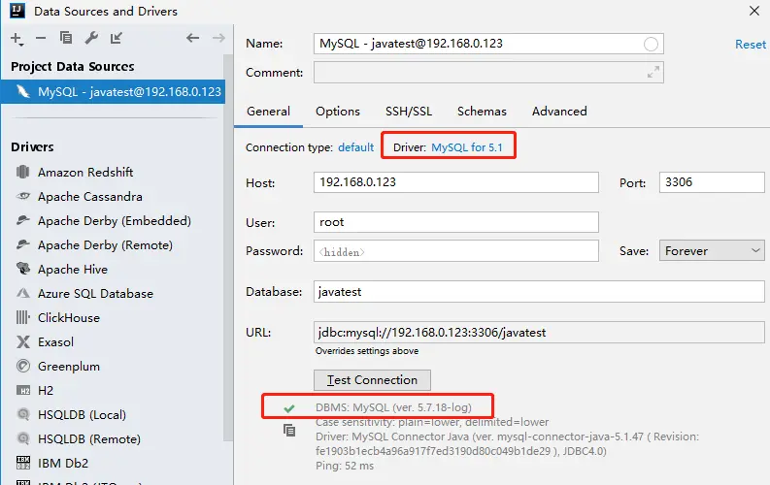The width and height of the screenshot is (770, 485).
Task: Click into the Host input field
Action: pyautogui.click(x=455, y=182)
